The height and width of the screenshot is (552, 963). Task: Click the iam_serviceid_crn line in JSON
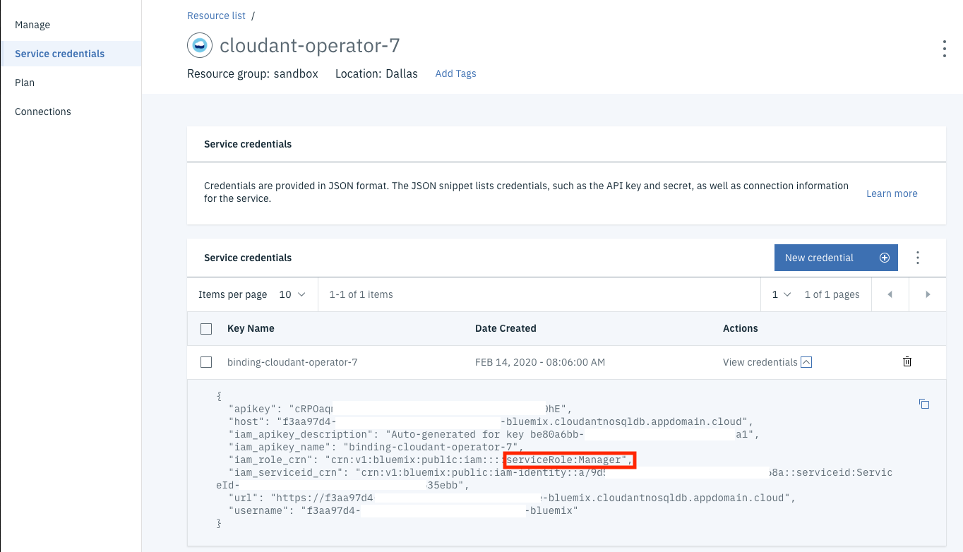tap(555, 479)
